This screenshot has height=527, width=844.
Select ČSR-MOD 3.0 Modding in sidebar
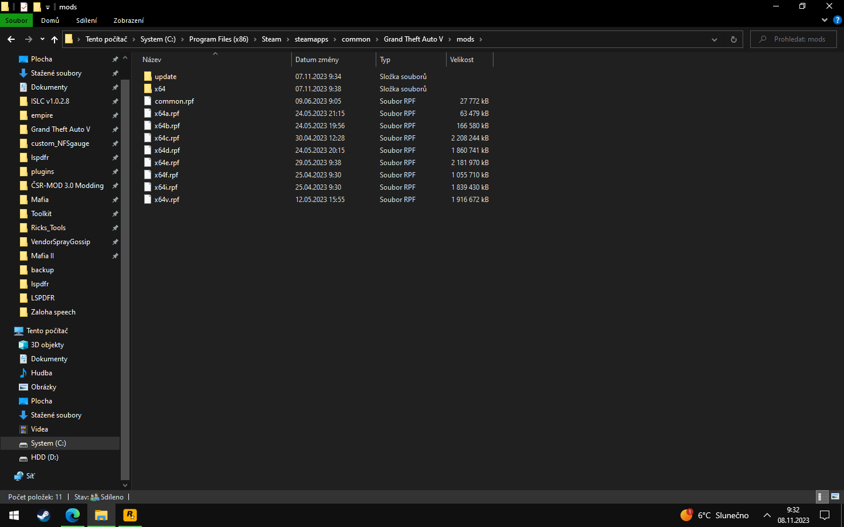click(67, 186)
